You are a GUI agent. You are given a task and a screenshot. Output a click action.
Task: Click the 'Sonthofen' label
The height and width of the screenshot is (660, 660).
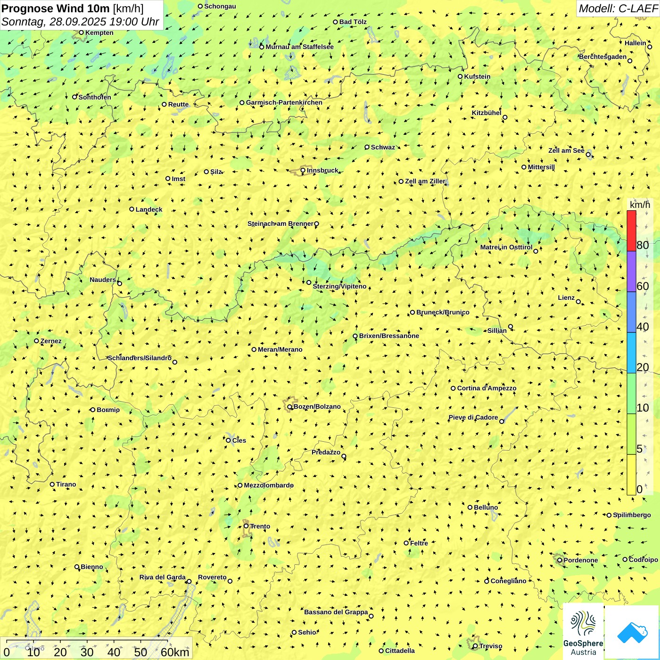click(x=95, y=97)
